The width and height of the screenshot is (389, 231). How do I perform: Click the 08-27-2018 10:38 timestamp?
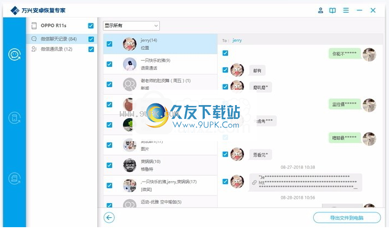[x=298, y=168]
